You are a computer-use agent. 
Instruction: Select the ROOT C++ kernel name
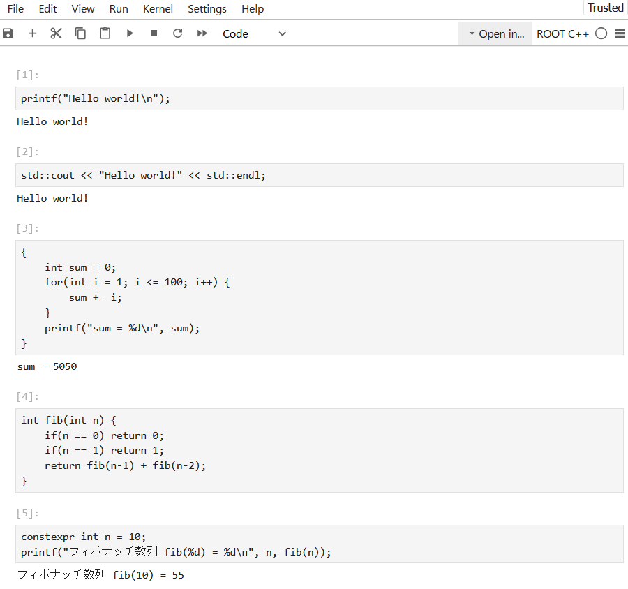(562, 34)
